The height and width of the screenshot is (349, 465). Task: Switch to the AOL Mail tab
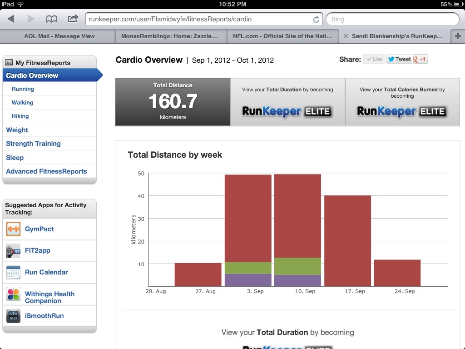click(x=59, y=36)
